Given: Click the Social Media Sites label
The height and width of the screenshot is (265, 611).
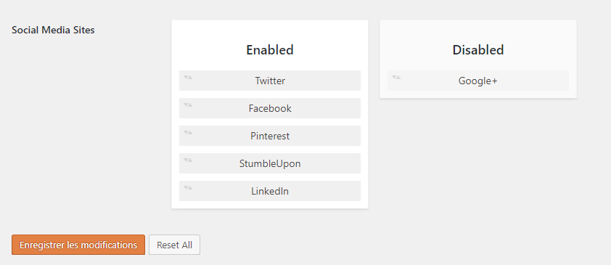Looking at the screenshot, I should click(x=53, y=30).
